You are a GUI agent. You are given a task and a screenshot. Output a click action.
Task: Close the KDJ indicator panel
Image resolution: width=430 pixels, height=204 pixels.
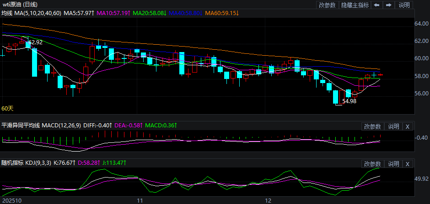coord(408,164)
